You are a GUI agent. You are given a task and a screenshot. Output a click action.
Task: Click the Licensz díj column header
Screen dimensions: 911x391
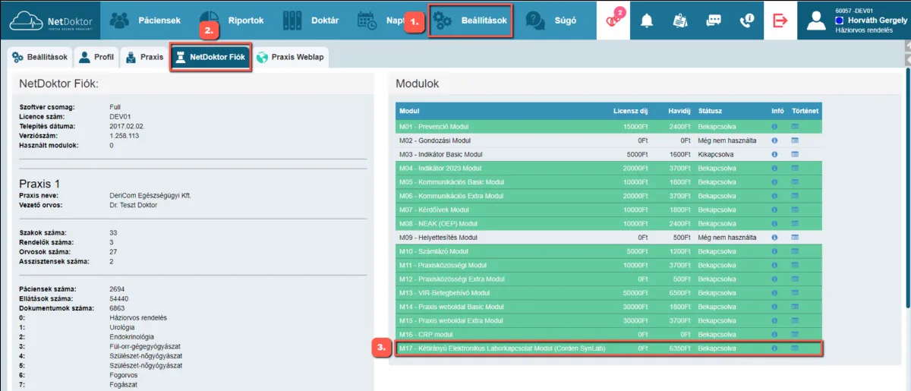630,111
